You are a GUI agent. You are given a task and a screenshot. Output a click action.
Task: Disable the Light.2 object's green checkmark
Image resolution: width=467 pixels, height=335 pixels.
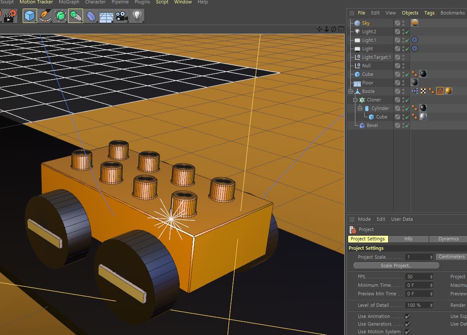click(x=407, y=32)
